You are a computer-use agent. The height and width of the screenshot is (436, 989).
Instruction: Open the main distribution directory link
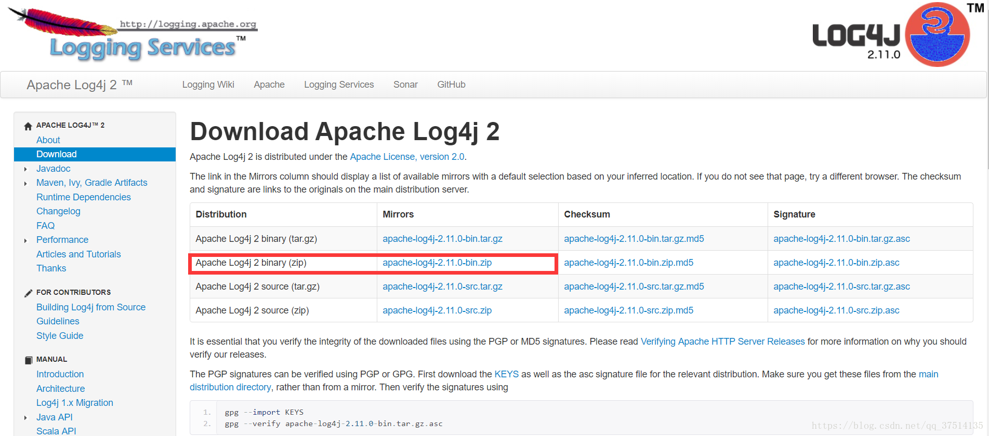pyautogui.click(x=928, y=374)
